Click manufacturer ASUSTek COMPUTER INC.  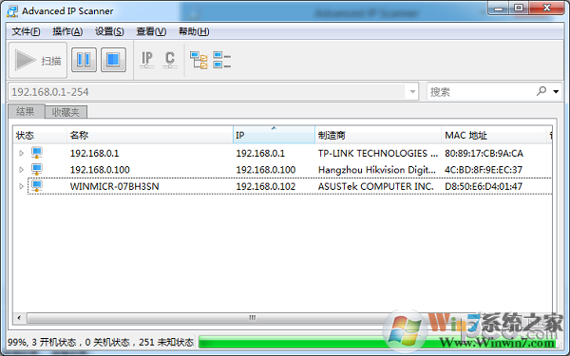pyautogui.click(x=376, y=186)
